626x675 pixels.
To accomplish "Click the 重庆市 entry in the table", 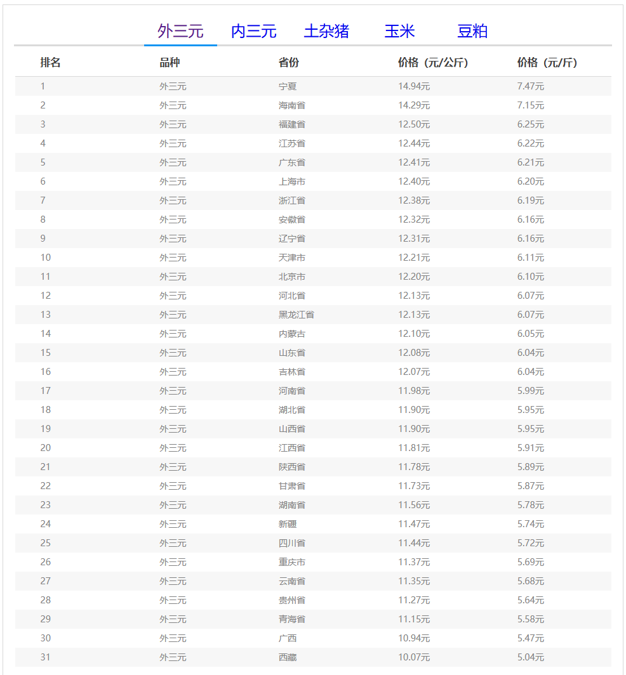I will [292, 562].
